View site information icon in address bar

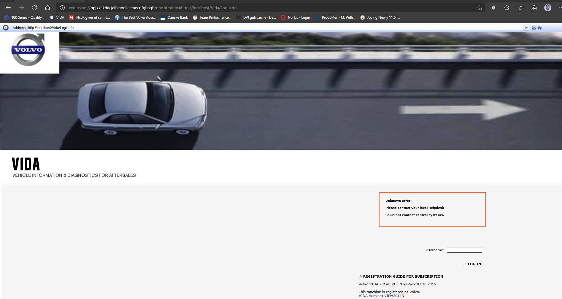tap(62, 8)
